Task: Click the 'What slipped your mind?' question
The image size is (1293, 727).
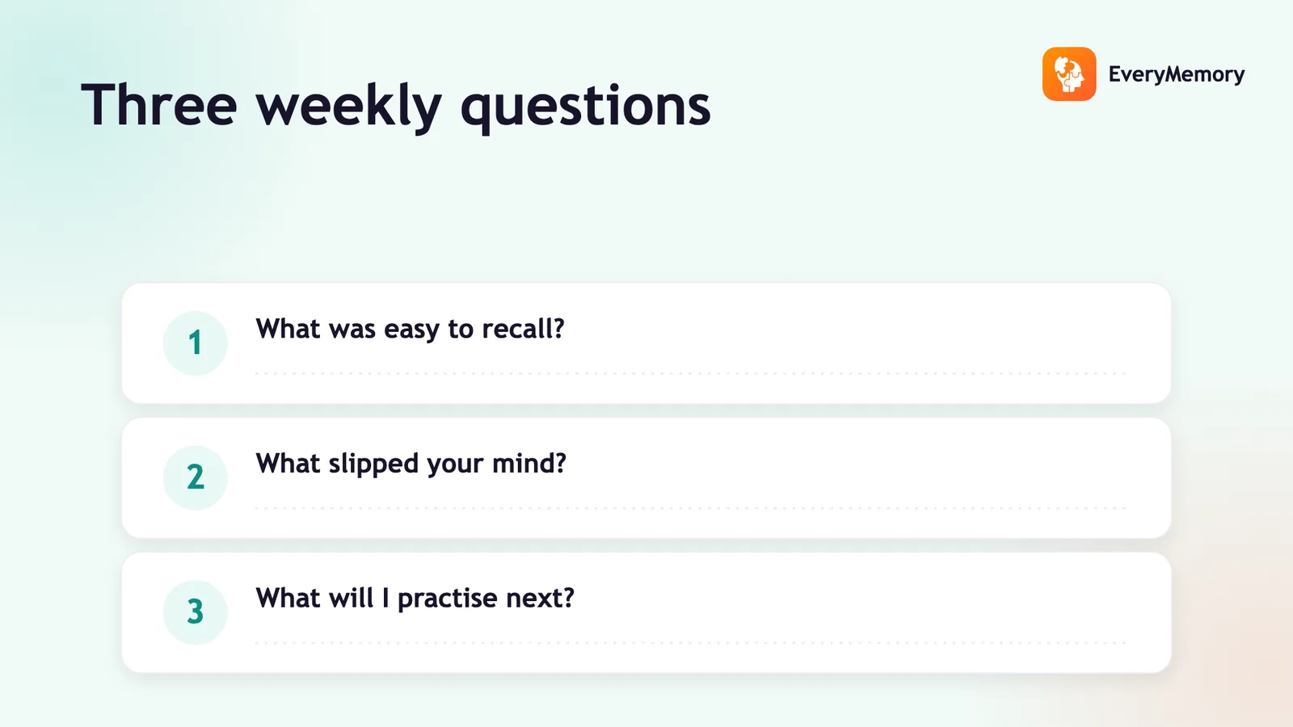Action: (x=411, y=464)
